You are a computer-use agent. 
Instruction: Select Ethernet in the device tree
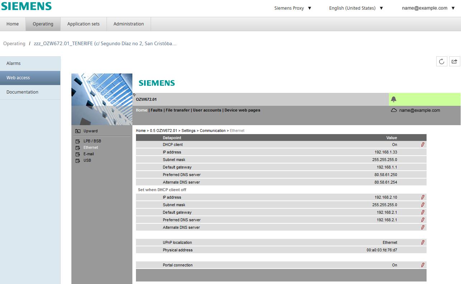pos(91,147)
